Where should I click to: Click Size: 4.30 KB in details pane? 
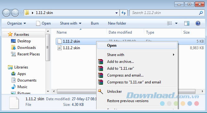click(x=73, y=105)
